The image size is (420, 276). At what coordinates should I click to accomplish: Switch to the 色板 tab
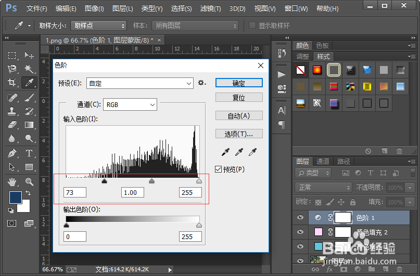[322, 45]
